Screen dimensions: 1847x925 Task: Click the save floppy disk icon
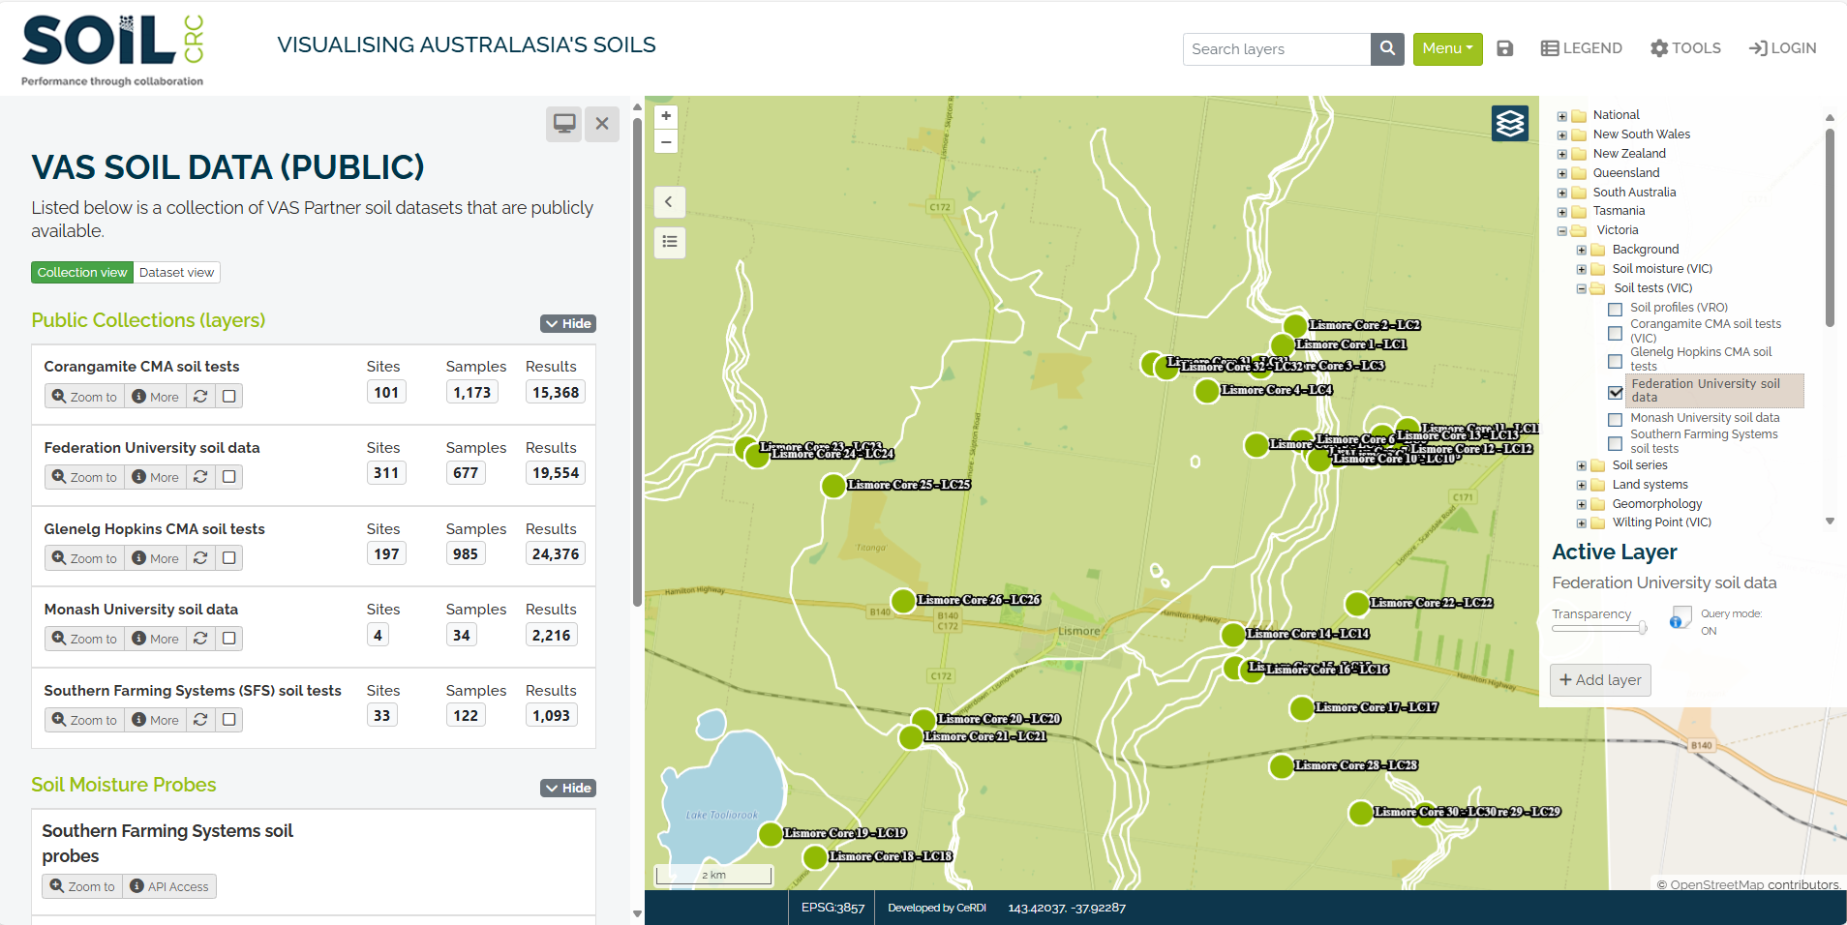[x=1504, y=48]
